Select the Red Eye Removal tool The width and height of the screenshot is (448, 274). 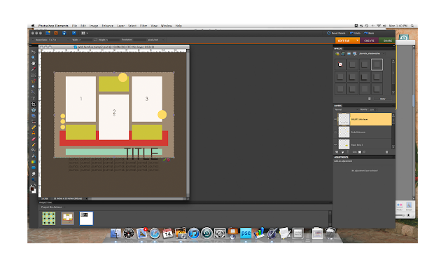(x=34, y=122)
